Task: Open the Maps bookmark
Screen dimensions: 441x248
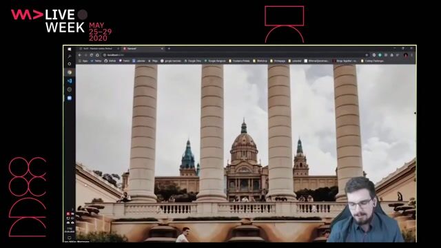Action: tap(153, 61)
